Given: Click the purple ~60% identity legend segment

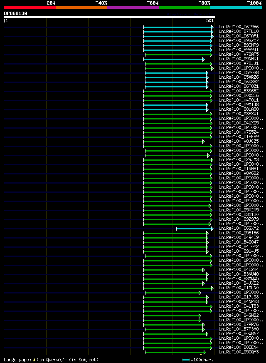Looking at the screenshot, I should [133, 7].
